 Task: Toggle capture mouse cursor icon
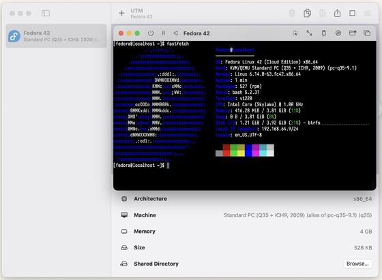click(x=295, y=33)
